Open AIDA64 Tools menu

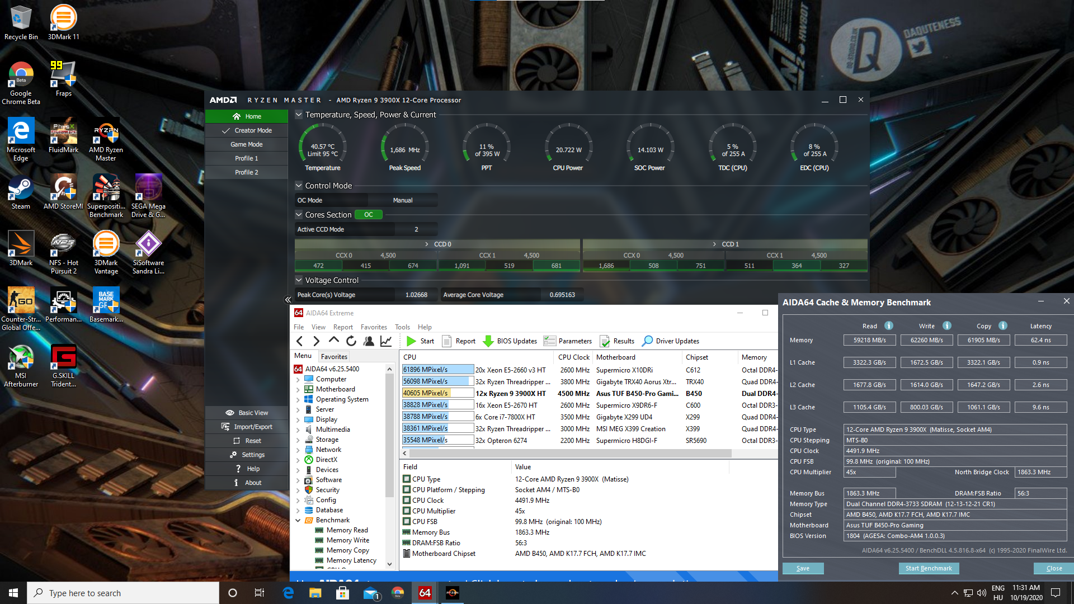click(402, 327)
